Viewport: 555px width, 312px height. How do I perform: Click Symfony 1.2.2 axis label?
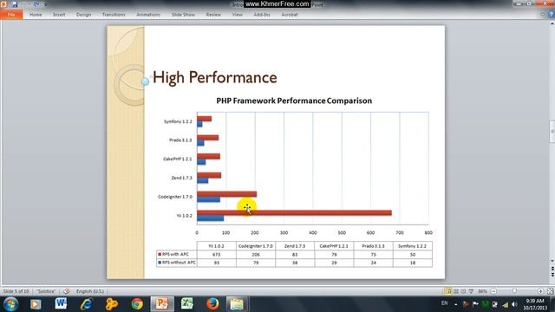tap(178, 121)
